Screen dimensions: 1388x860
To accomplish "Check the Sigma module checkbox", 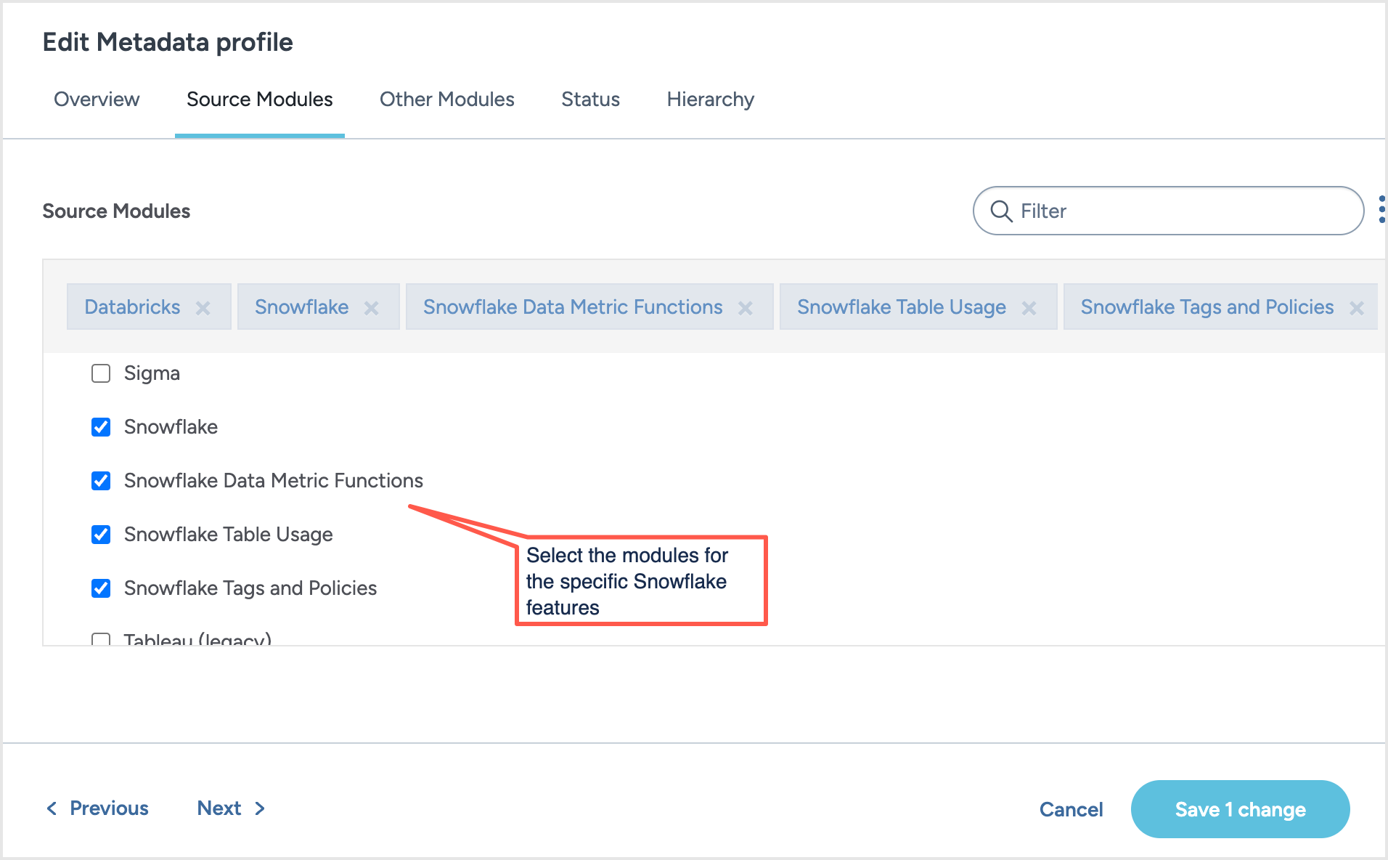I will click(101, 373).
